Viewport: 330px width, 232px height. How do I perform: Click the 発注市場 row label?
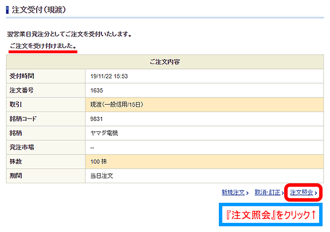22,147
